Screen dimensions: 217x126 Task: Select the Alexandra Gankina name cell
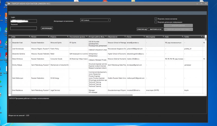click(21, 54)
